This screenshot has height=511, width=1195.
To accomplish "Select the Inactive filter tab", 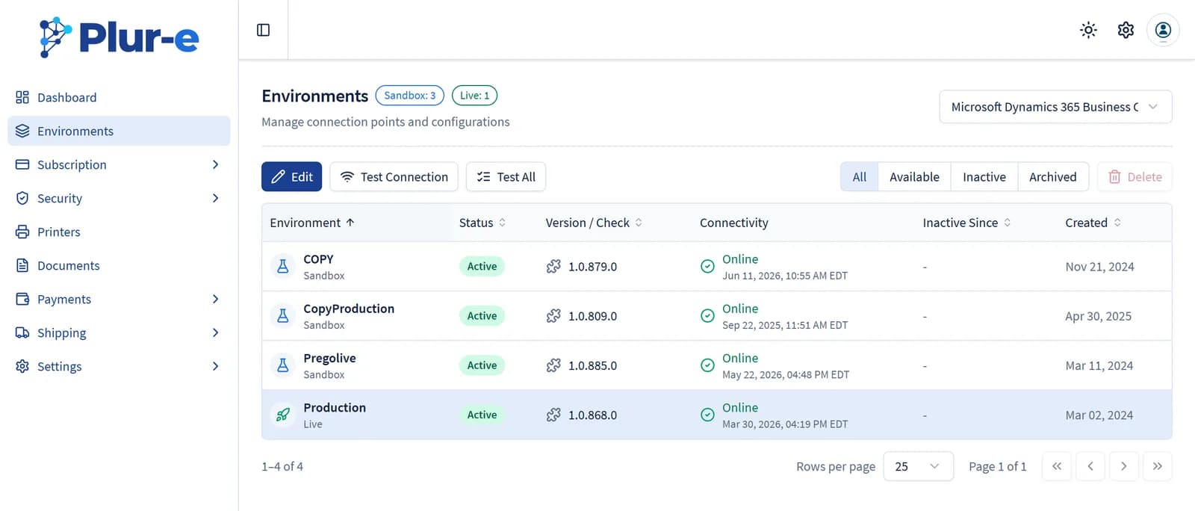I will coord(984,177).
